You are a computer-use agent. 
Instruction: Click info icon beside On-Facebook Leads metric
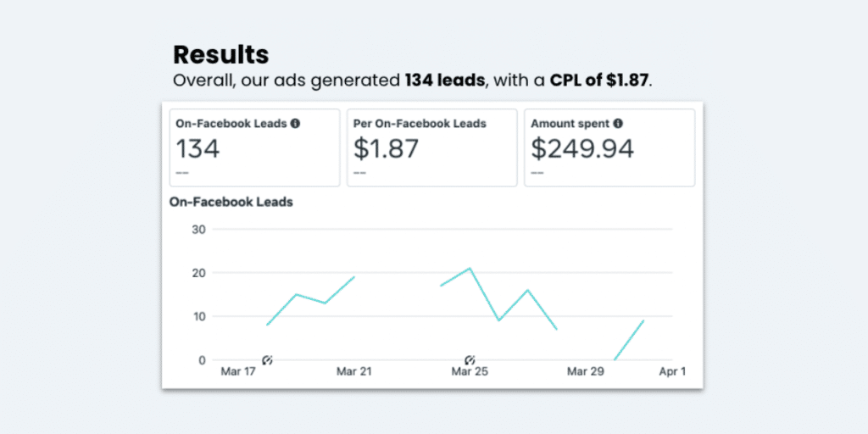(x=295, y=124)
